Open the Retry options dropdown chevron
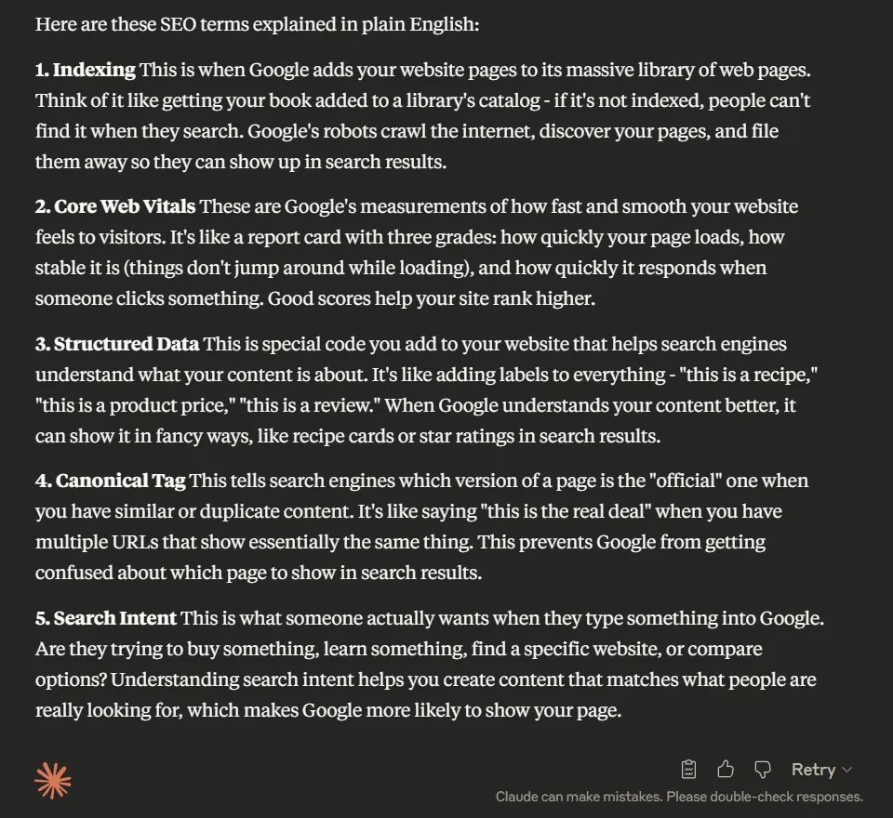Image resolution: width=893 pixels, height=818 pixels. click(847, 770)
